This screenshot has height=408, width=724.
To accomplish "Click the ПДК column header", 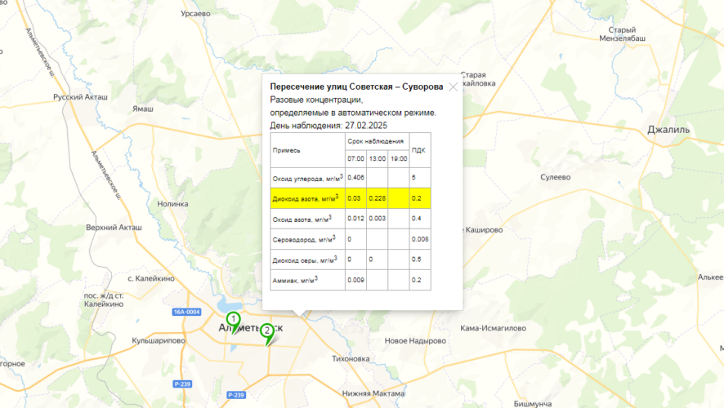I will pos(418,150).
